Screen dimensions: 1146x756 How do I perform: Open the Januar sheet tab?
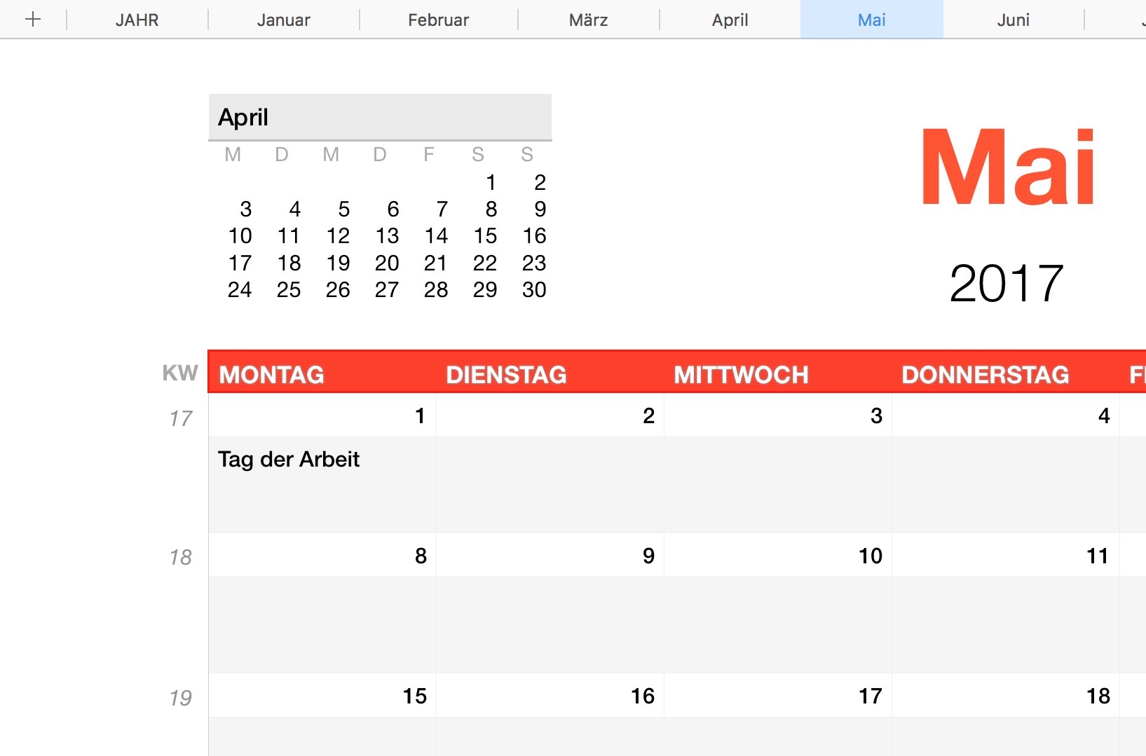283,20
